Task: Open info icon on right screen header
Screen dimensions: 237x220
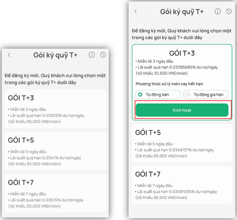Action: (x=218, y=11)
